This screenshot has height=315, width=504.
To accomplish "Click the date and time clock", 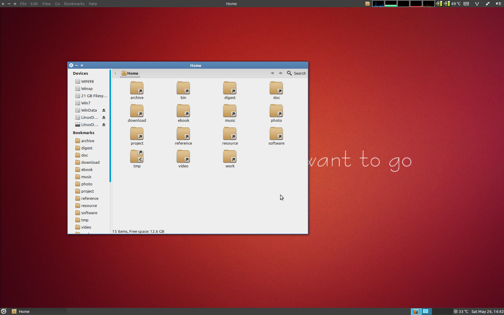I will coord(487,311).
